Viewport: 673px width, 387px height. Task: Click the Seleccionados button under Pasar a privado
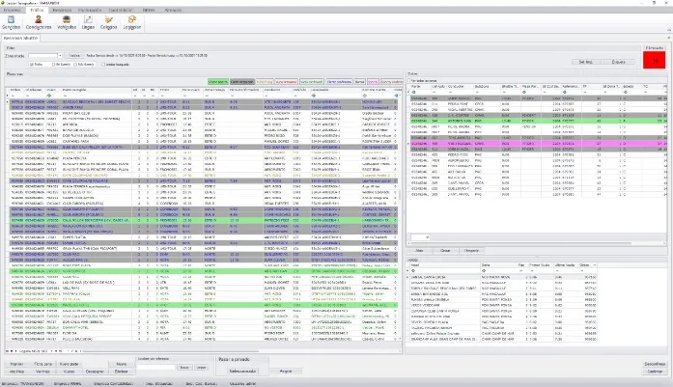click(x=242, y=371)
